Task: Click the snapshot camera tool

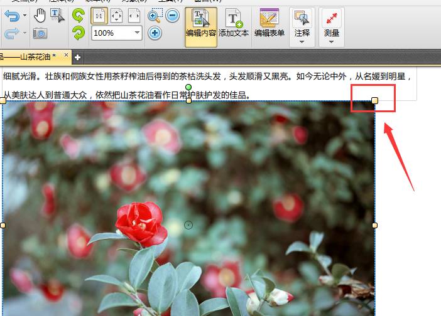Action: coord(40,33)
